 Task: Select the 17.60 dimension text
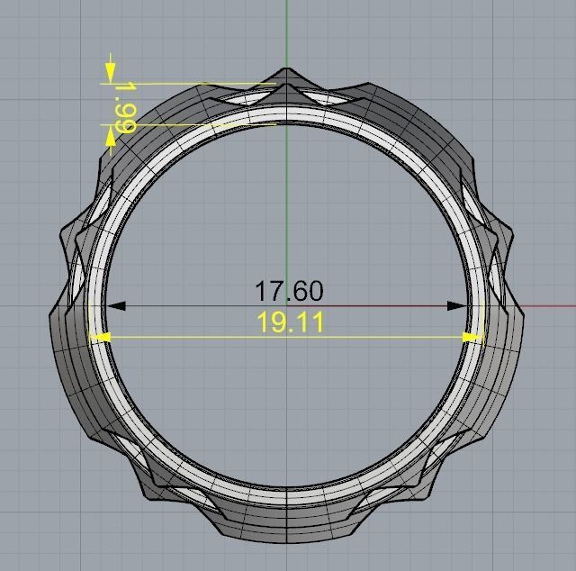pyautogui.click(x=289, y=291)
